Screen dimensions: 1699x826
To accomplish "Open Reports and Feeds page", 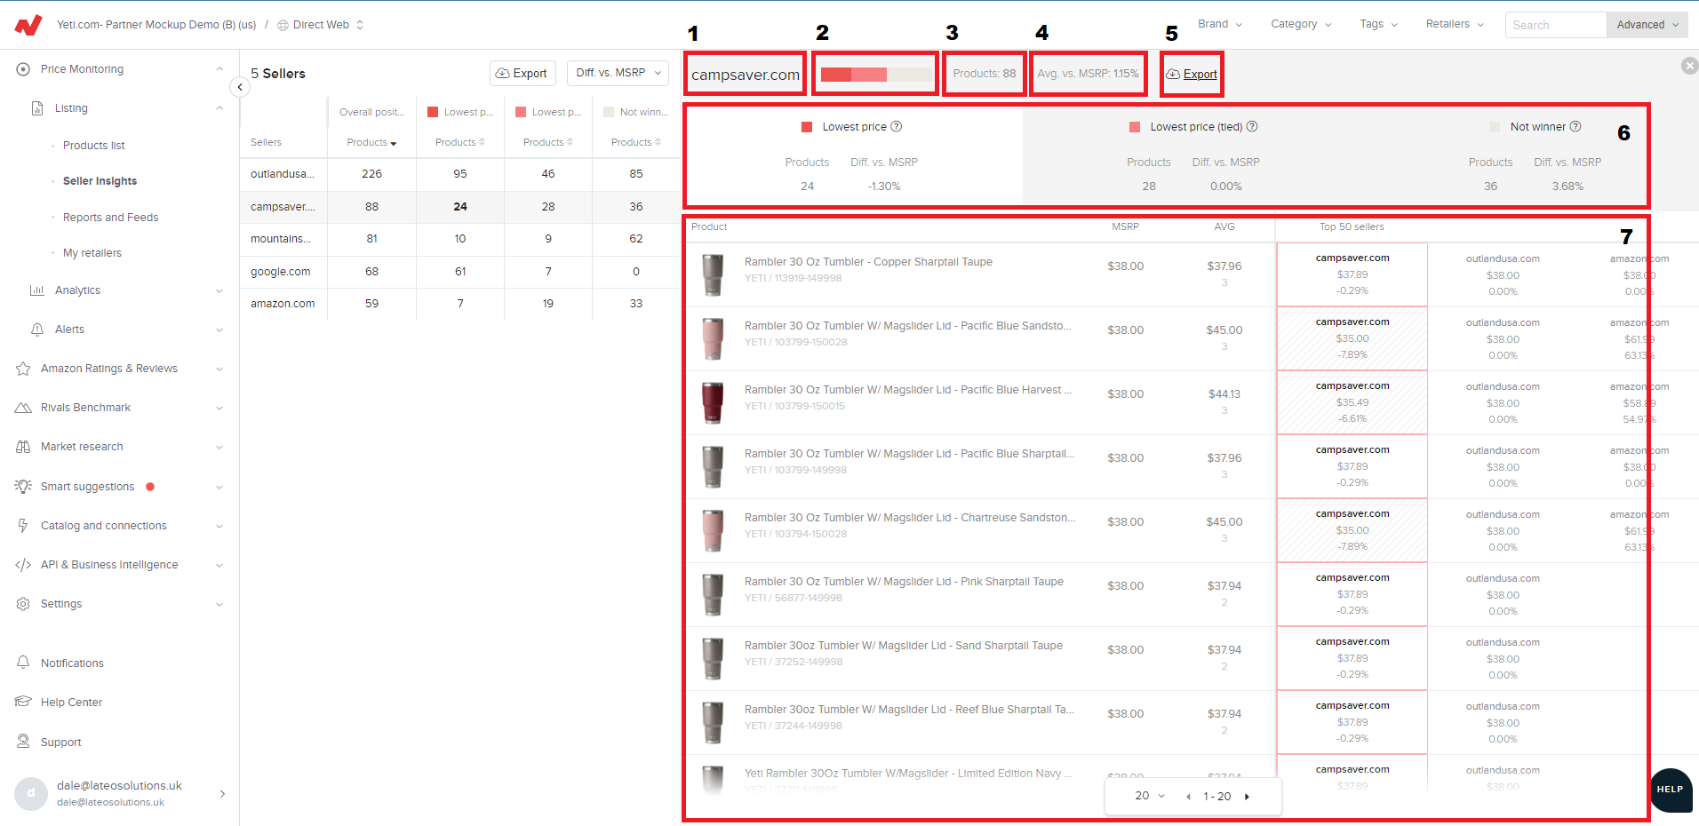I will [110, 218].
